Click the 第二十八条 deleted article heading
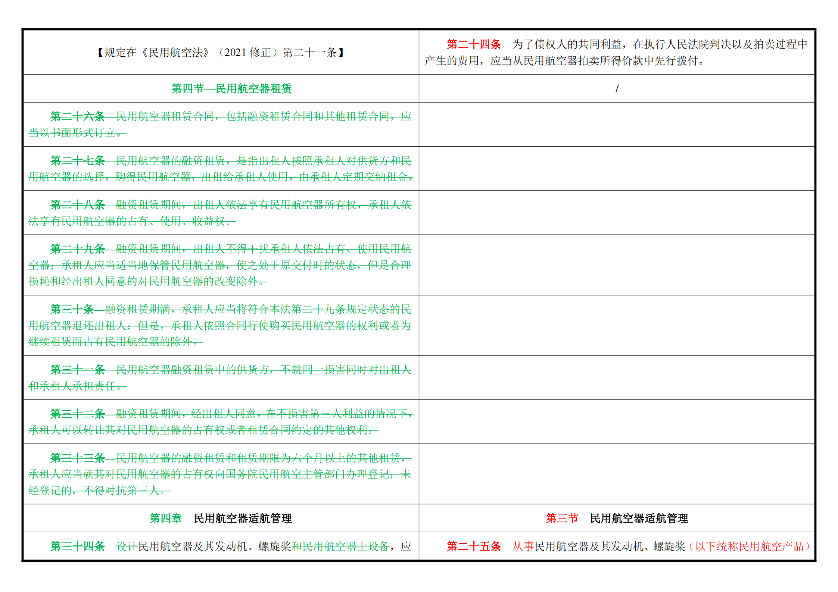 pyautogui.click(x=77, y=205)
